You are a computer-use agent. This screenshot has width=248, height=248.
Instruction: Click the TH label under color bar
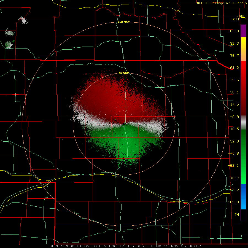tap(237, 215)
